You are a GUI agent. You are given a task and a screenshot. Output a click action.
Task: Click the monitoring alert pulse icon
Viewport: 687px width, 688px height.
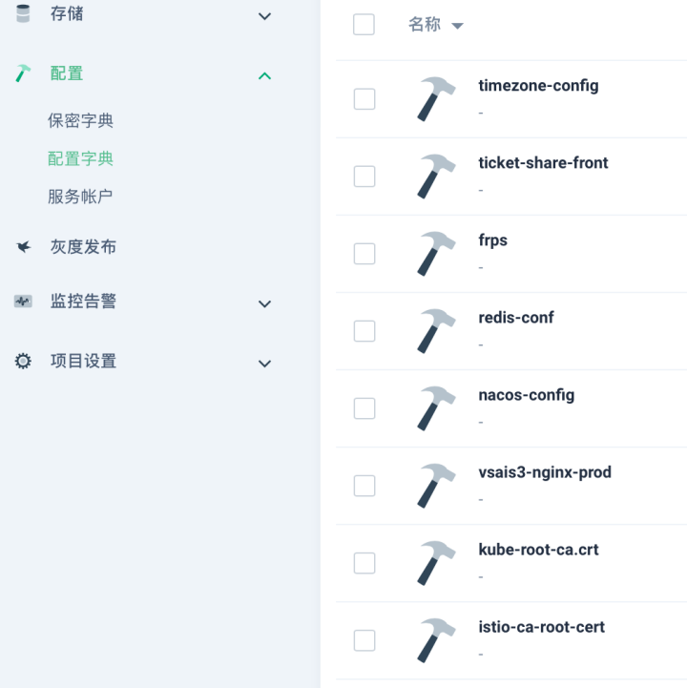coord(24,302)
